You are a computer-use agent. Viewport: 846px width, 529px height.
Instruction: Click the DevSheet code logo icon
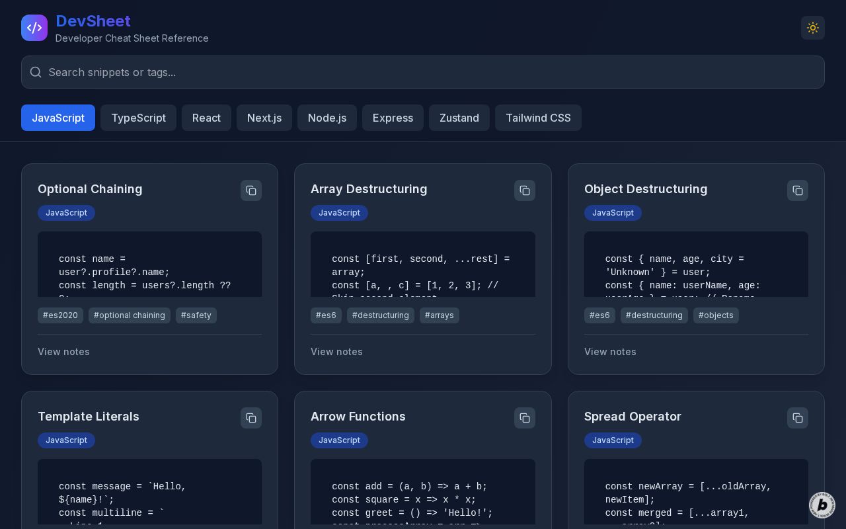coord(34,28)
